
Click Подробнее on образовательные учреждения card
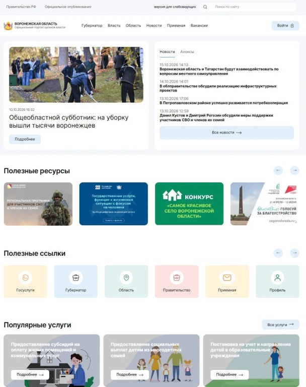(x=229, y=375)
